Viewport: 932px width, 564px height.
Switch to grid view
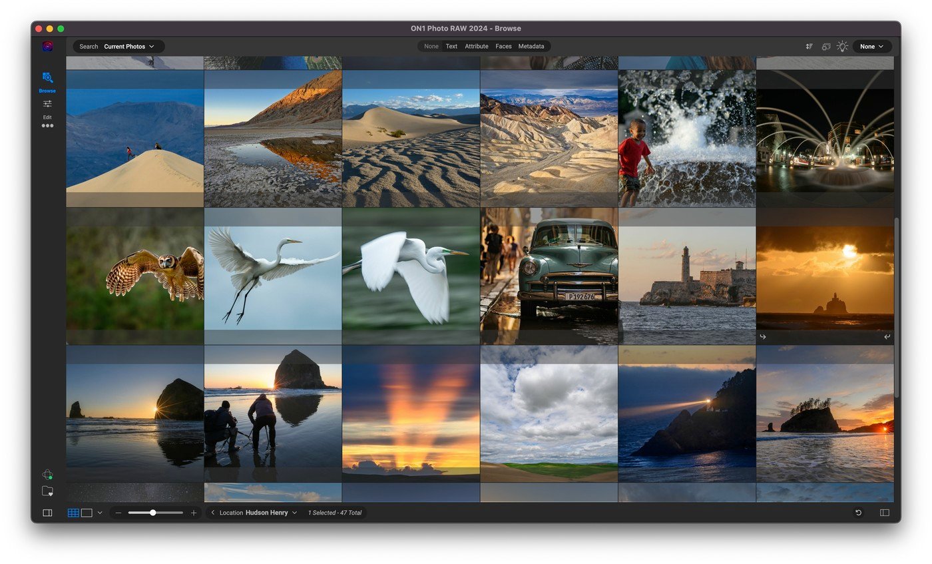coord(73,513)
